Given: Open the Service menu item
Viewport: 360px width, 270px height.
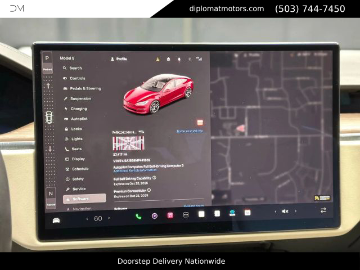Looking at the screenshot, I should 76,189.
